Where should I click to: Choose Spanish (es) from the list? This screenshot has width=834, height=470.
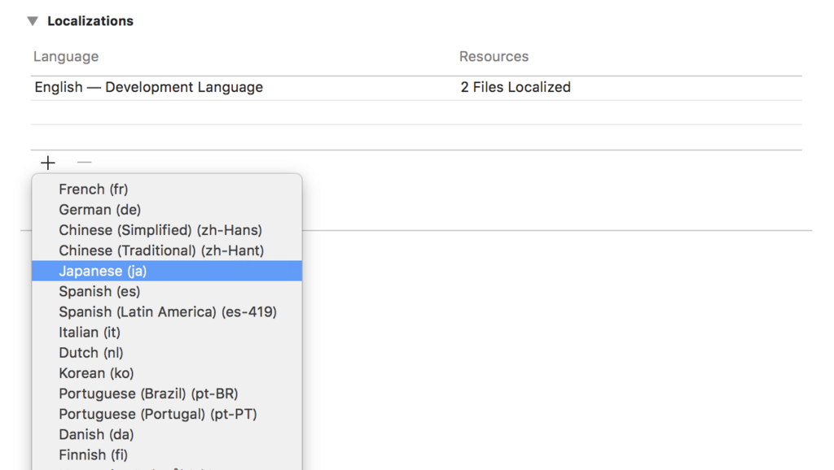tap(167, 292)
